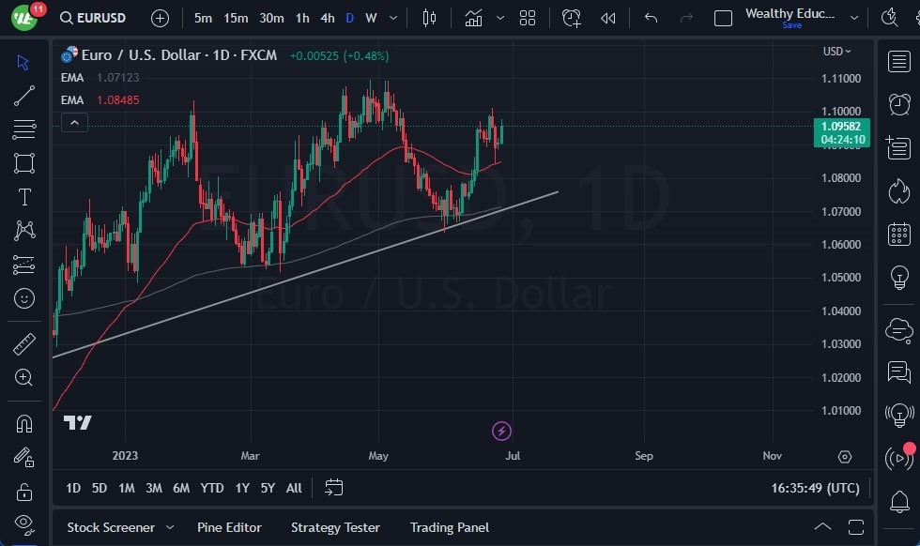
Task: Open the timeframe intervals dropdown
Action: coord(392,17)
